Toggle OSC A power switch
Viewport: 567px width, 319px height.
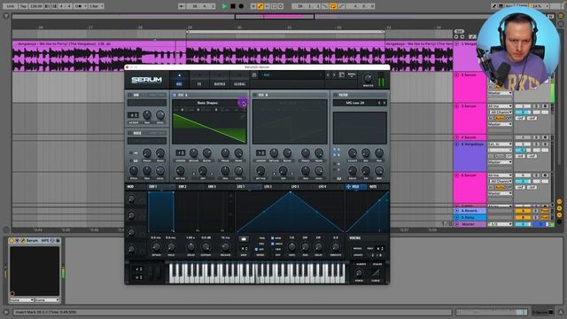coord(175,95)
